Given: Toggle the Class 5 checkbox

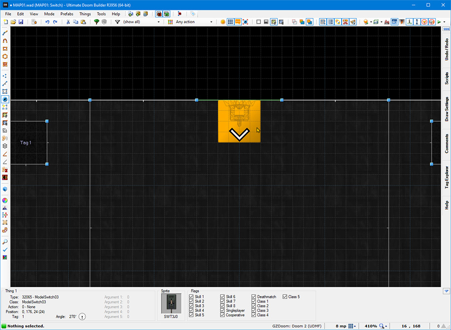Looking at the screenshot, I should 285,297.
